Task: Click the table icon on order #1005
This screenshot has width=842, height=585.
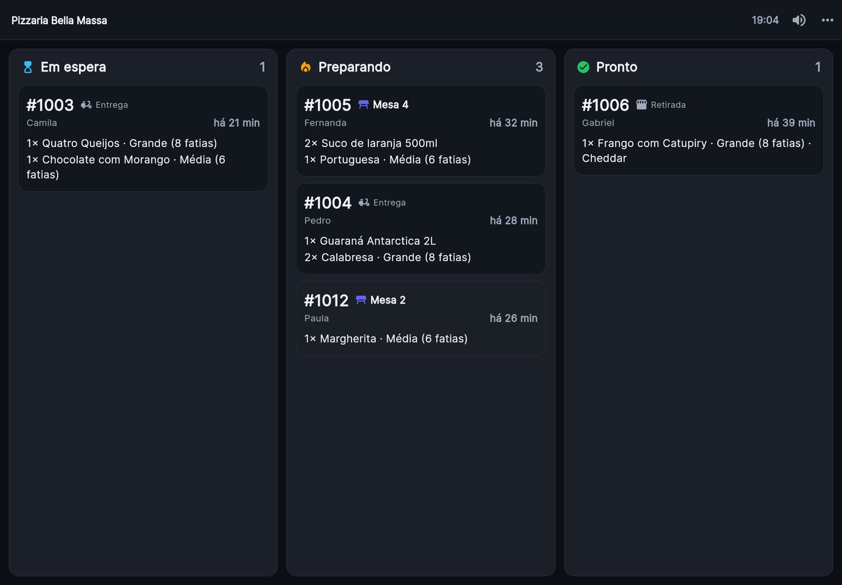Action: click(x=363, y=104)
